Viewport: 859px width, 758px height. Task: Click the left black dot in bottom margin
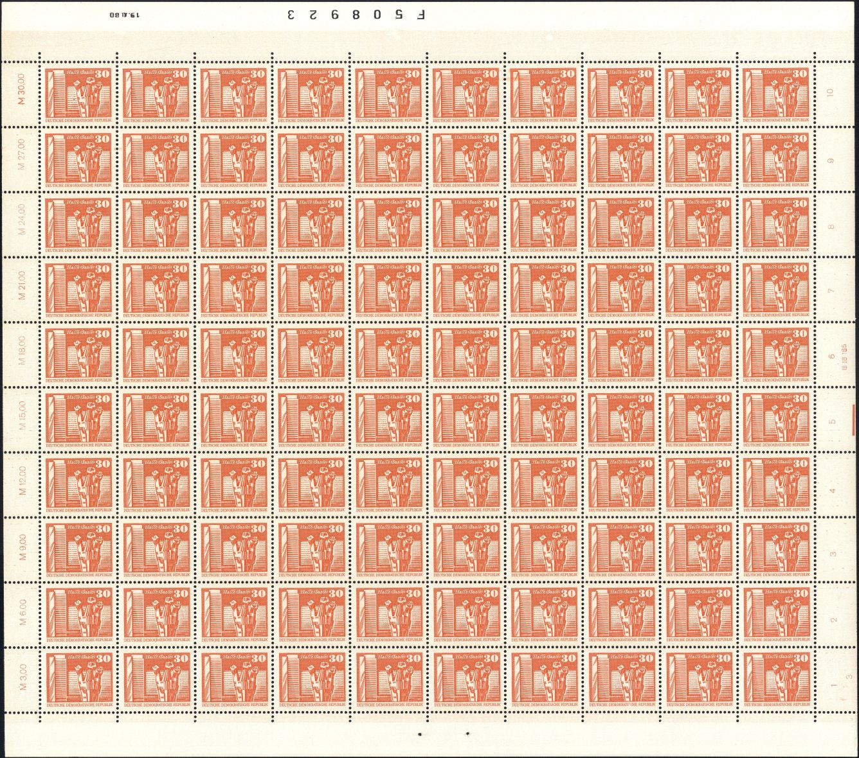420,732
